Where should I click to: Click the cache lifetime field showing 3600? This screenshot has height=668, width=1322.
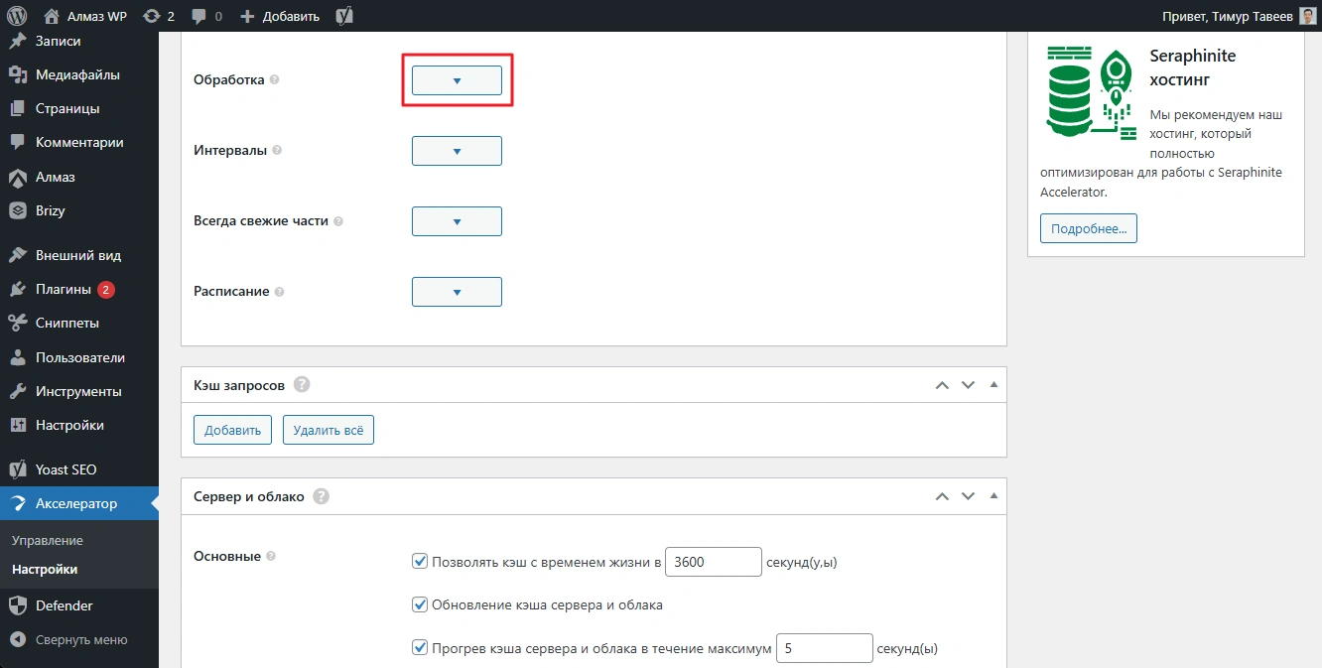pos(713,562)
